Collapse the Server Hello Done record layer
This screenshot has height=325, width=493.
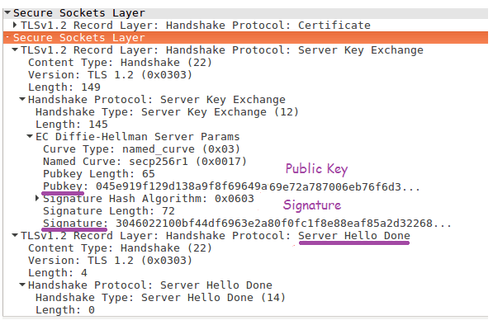click(x=15, y=235)
